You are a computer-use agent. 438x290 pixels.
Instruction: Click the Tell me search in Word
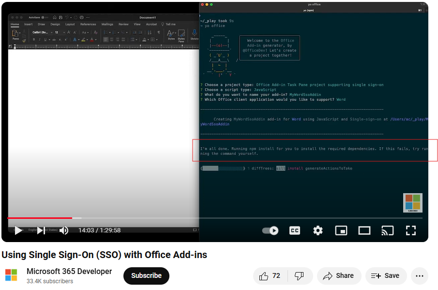click(x=169, y=24)
